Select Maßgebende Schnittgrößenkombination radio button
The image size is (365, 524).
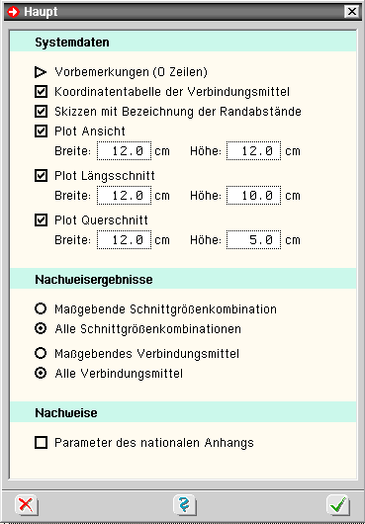41,308
